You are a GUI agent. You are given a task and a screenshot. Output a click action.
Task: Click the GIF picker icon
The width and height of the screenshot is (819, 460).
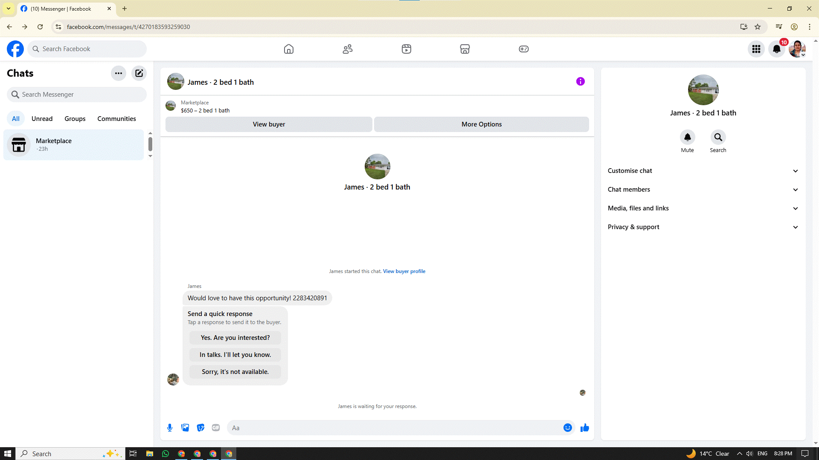[216, 428]
